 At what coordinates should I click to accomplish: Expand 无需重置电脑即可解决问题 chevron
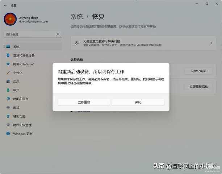point(211,43)
